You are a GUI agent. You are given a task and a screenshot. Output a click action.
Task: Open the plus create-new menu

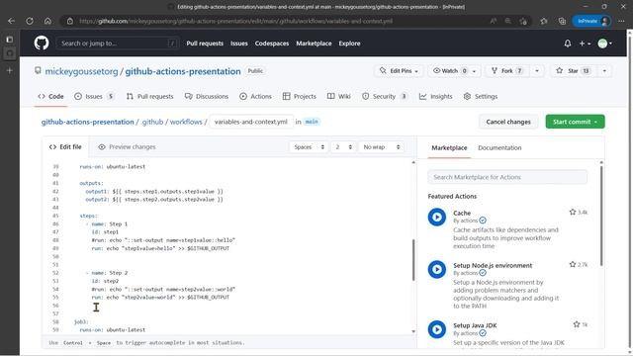(585, 44)
